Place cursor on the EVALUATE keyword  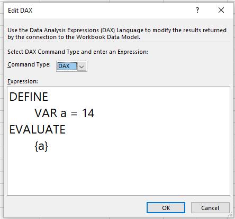coord(38,129)
